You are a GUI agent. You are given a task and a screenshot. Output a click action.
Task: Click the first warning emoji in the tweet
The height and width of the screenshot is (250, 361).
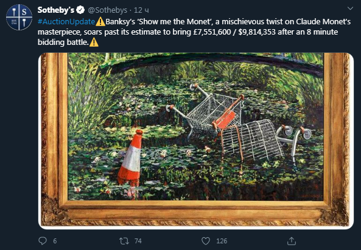pos(100,22)
